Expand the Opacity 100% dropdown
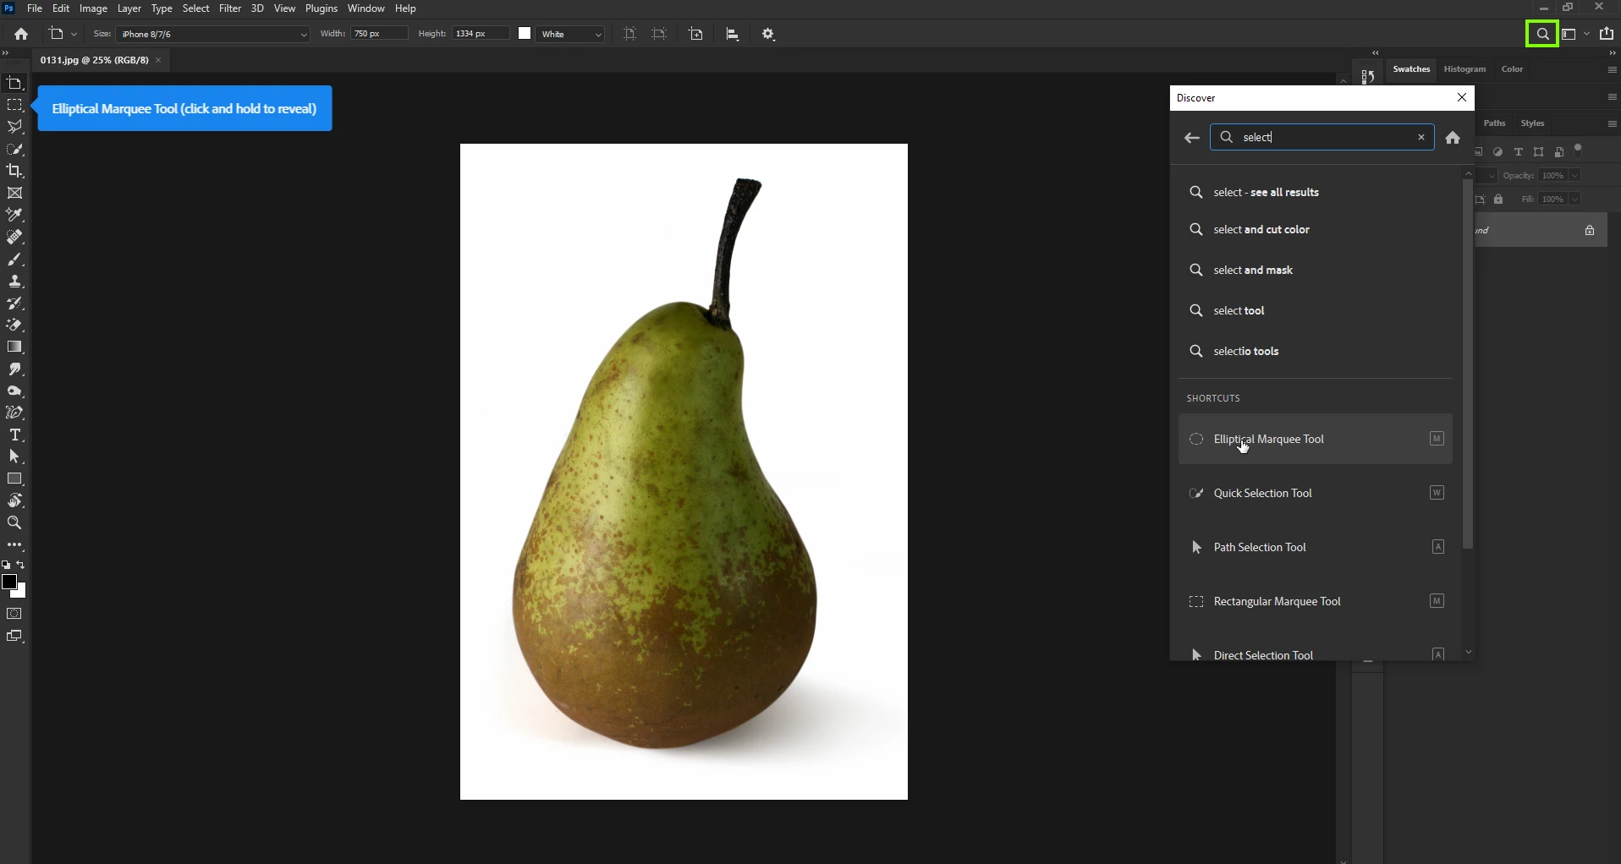Viewport: 1621px width, 864px height. 1574,176
